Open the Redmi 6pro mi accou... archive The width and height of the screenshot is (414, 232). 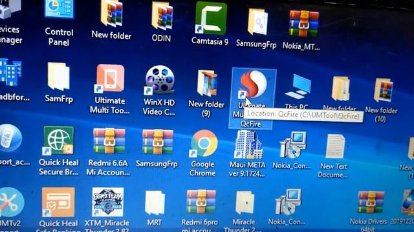point(200,211)
